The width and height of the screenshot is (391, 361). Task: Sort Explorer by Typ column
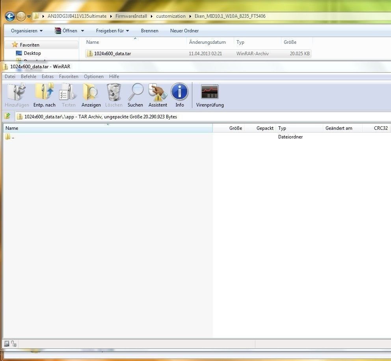click(x=257, y=42)
